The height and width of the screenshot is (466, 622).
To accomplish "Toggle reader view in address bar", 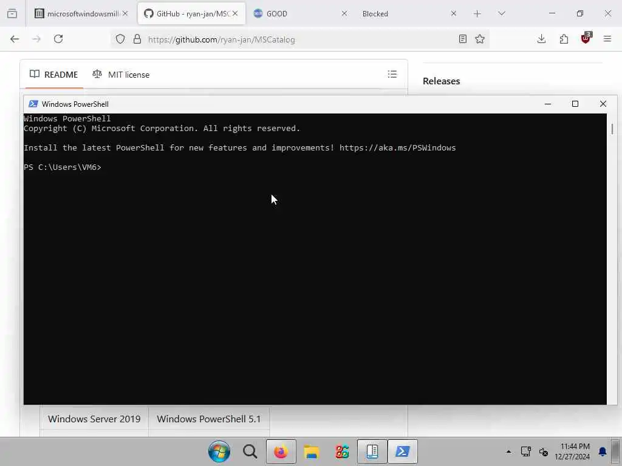I will (462, 39).
